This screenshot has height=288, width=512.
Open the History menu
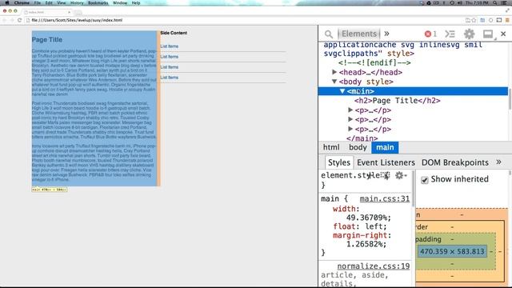point(77,3)
